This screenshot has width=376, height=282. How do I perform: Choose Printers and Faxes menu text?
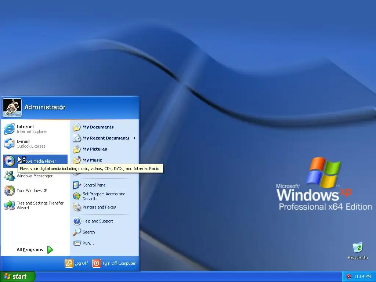tap(99, 207)
